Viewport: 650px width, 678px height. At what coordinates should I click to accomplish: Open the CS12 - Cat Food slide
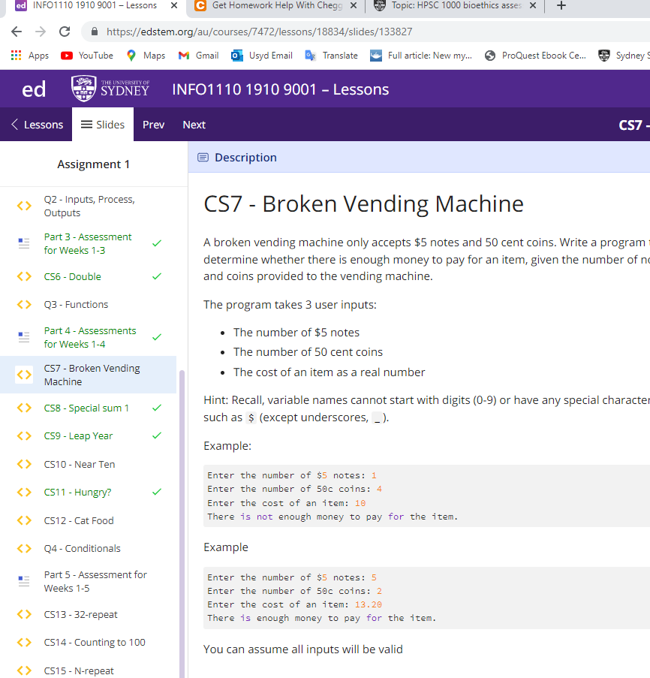[x=88, y=520]
